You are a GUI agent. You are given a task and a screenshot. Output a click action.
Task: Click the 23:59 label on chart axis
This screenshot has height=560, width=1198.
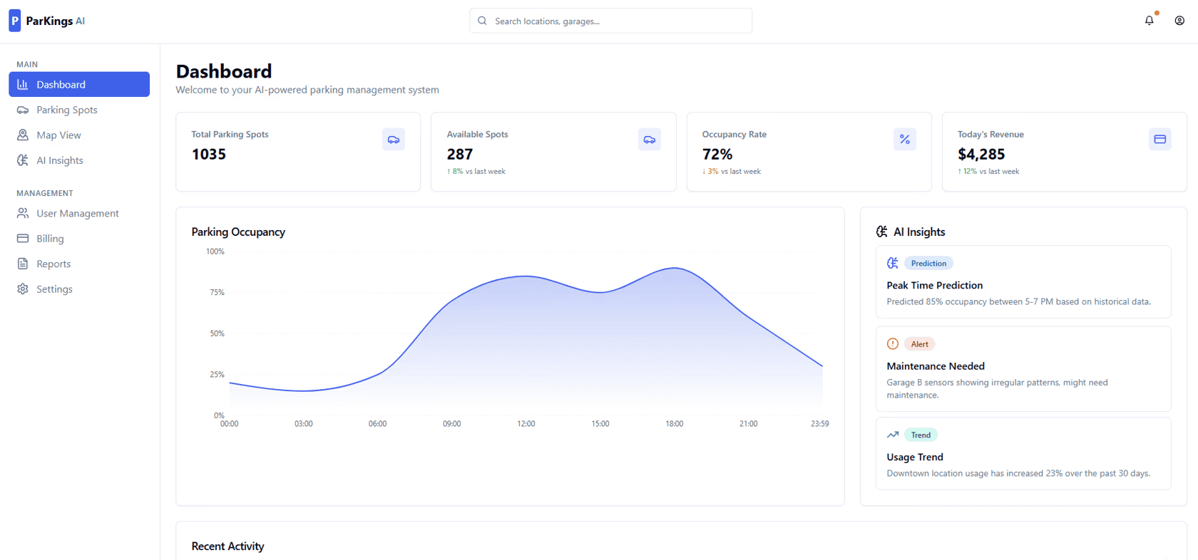[x=820, y=423]
